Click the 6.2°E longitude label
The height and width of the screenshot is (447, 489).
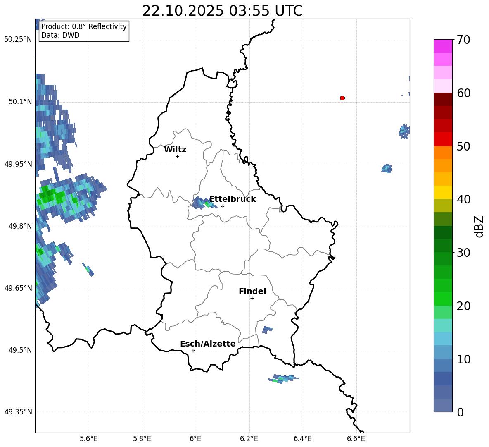tap(249, 439)
